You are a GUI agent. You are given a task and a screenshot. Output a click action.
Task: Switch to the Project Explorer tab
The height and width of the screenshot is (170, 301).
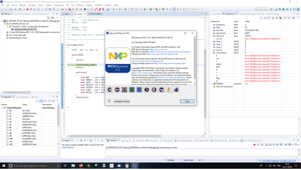22,14
